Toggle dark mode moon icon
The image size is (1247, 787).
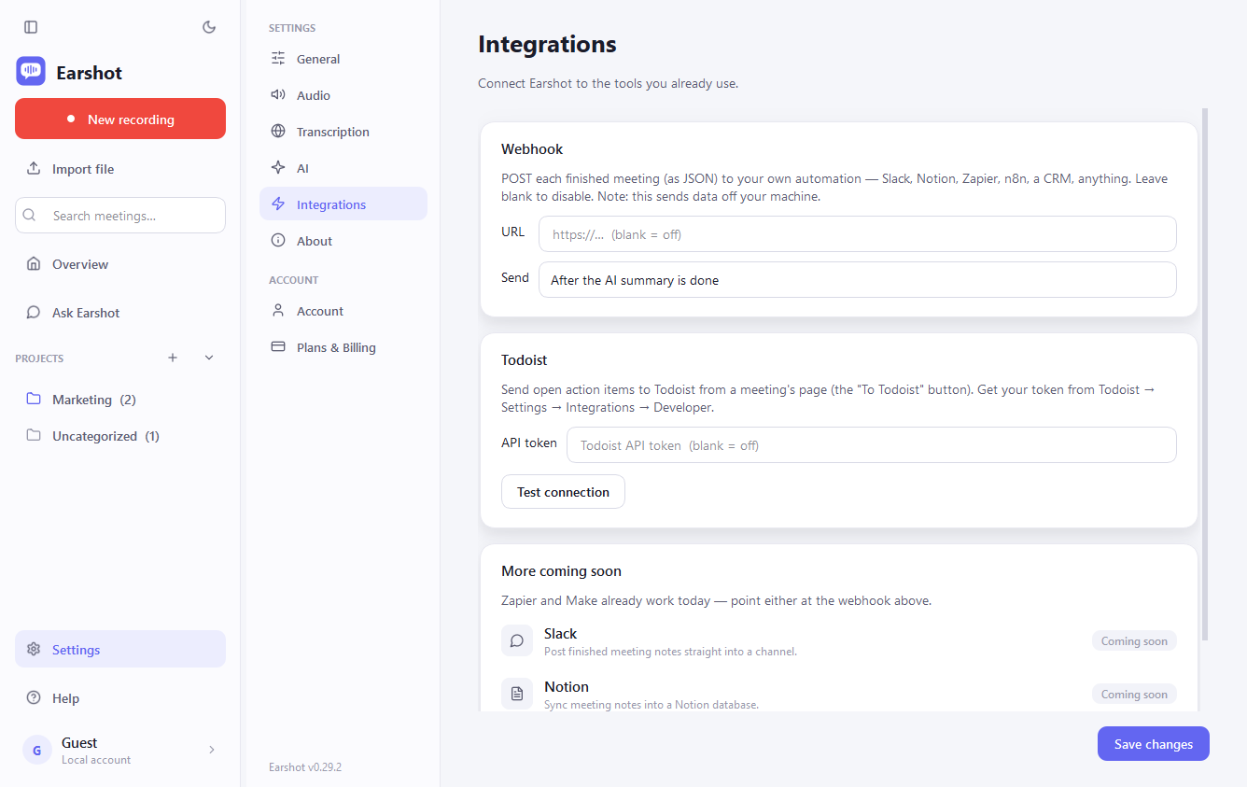click(209, 27)
